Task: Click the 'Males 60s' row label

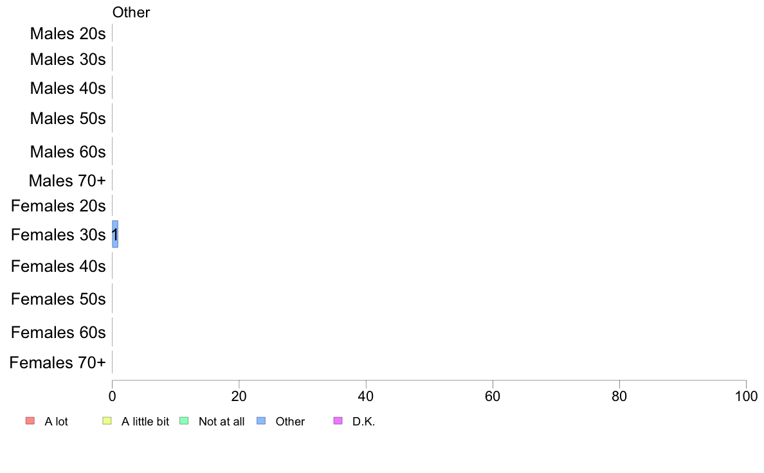Action: [x=68, y=152]
